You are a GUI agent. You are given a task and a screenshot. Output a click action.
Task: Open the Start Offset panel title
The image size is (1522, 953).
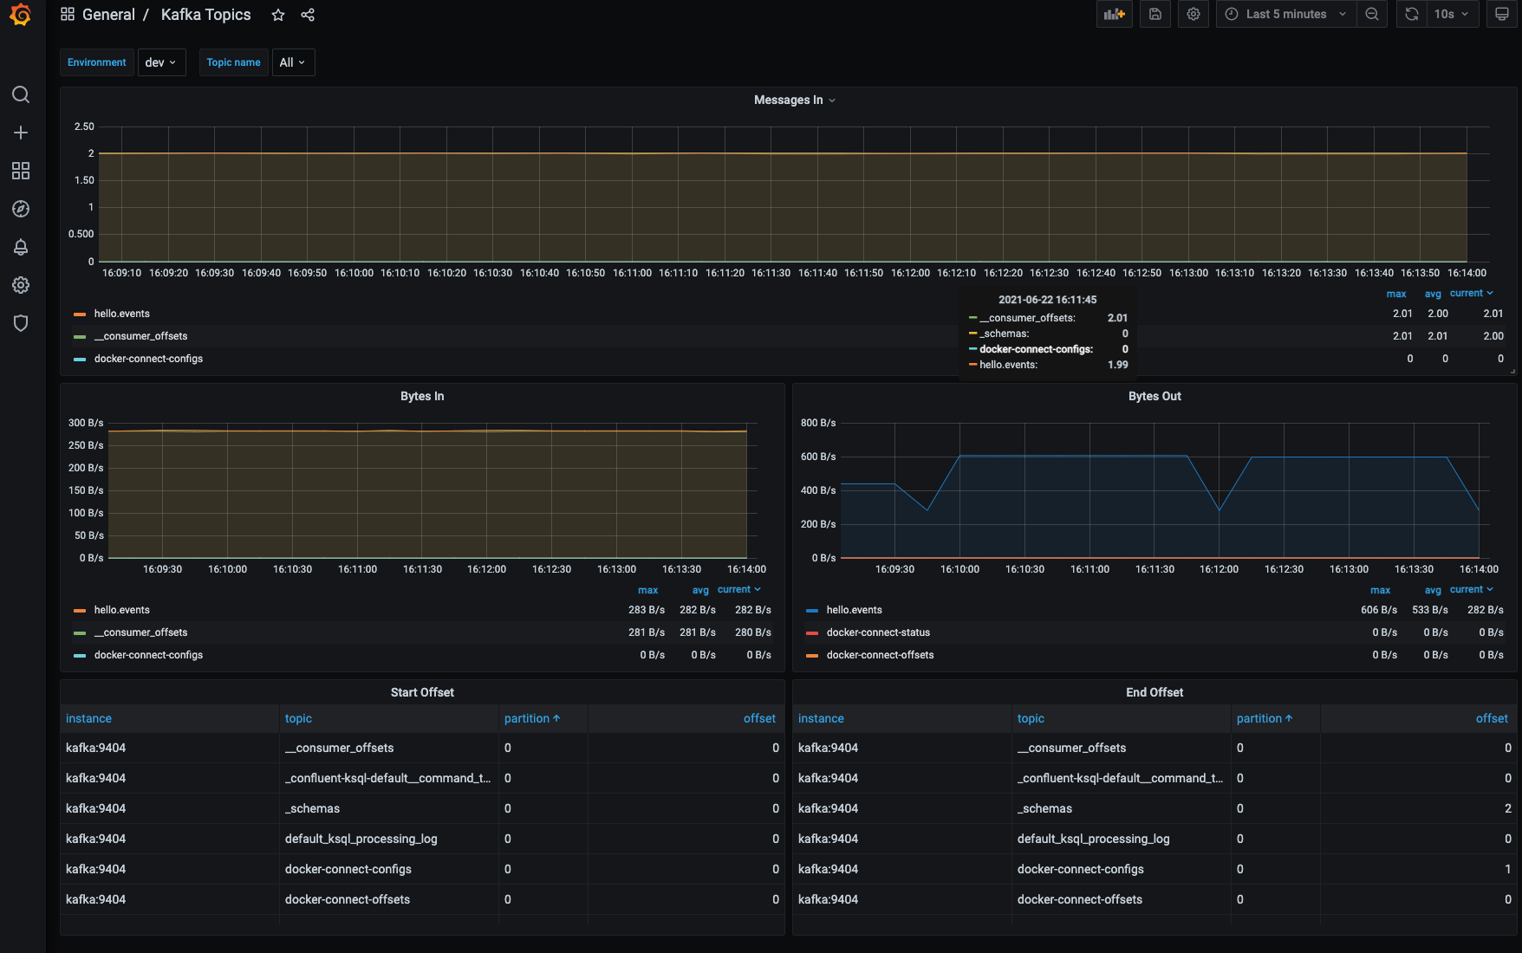422,692
